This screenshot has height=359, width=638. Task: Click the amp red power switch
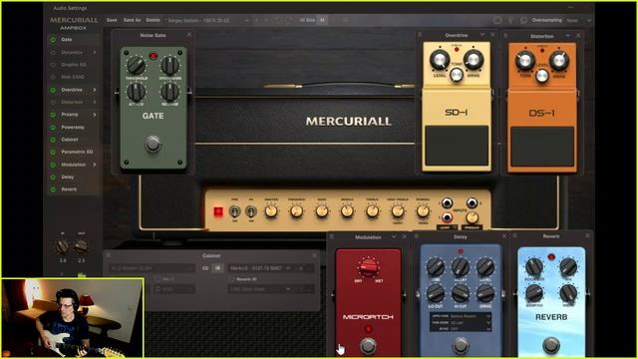pos(218,211)
